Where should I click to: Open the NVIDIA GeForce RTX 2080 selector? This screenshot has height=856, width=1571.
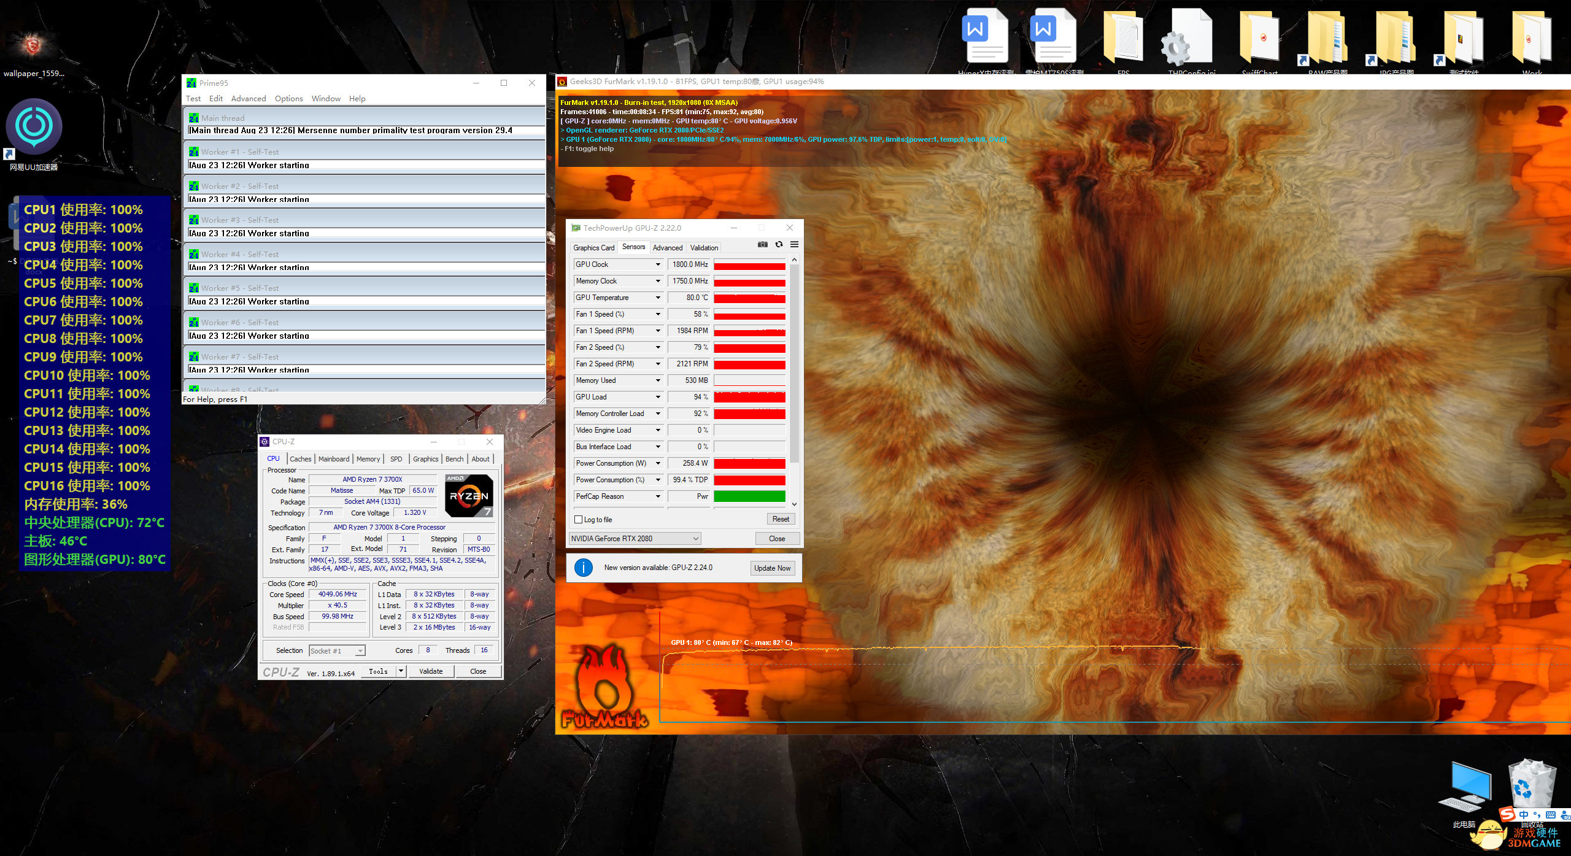tap(635, 539)
